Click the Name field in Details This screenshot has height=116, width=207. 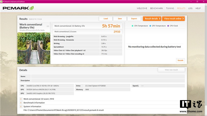[107, 76]
